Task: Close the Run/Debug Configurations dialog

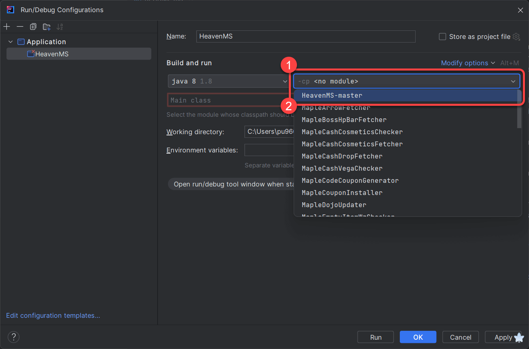Action: [520, 10]
